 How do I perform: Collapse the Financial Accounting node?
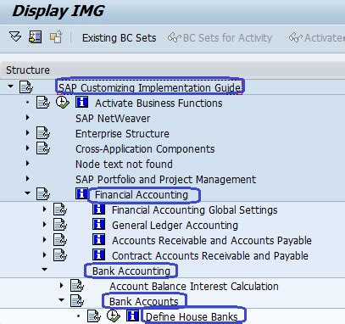pyautogui.click(x=27, y=193)
